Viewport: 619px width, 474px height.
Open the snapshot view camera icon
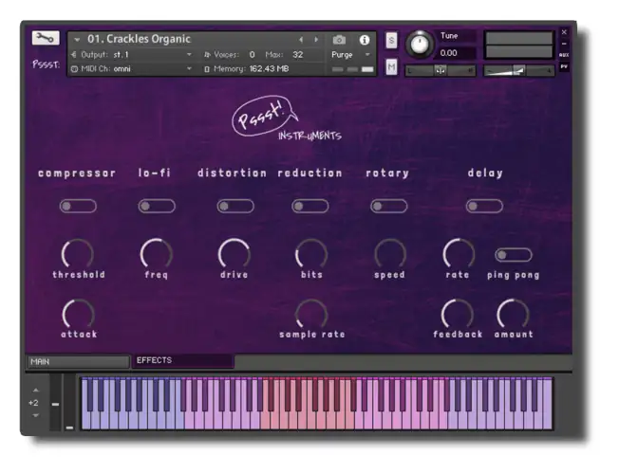click(x=339, y=40)
